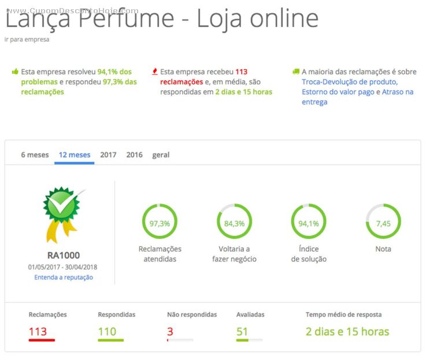Click the red 113 reclamações summary text
Viewport: 426px width, 356px height.
[204, 77]
